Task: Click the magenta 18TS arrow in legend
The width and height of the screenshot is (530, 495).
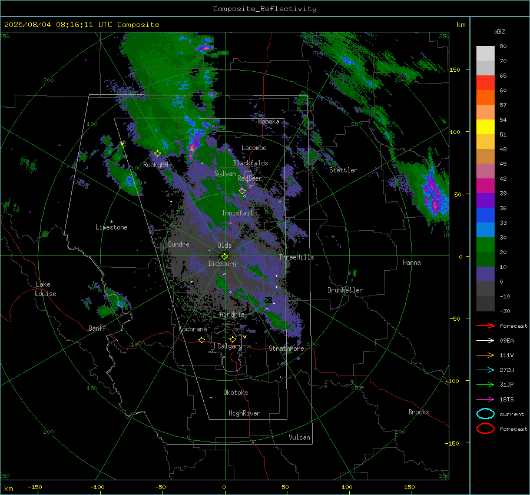Action: point(485,400)
